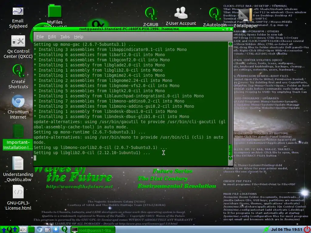Click the line 'Setting up mono-runtime (2.6.7-5ubuntu3.1) ...'
Viewport: 311px width, 233px height.
pos(90,132)
